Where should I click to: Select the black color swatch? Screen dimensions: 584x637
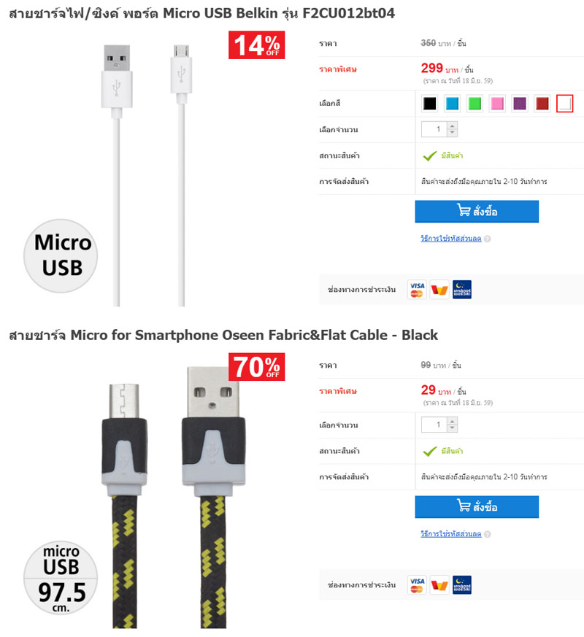429,104
